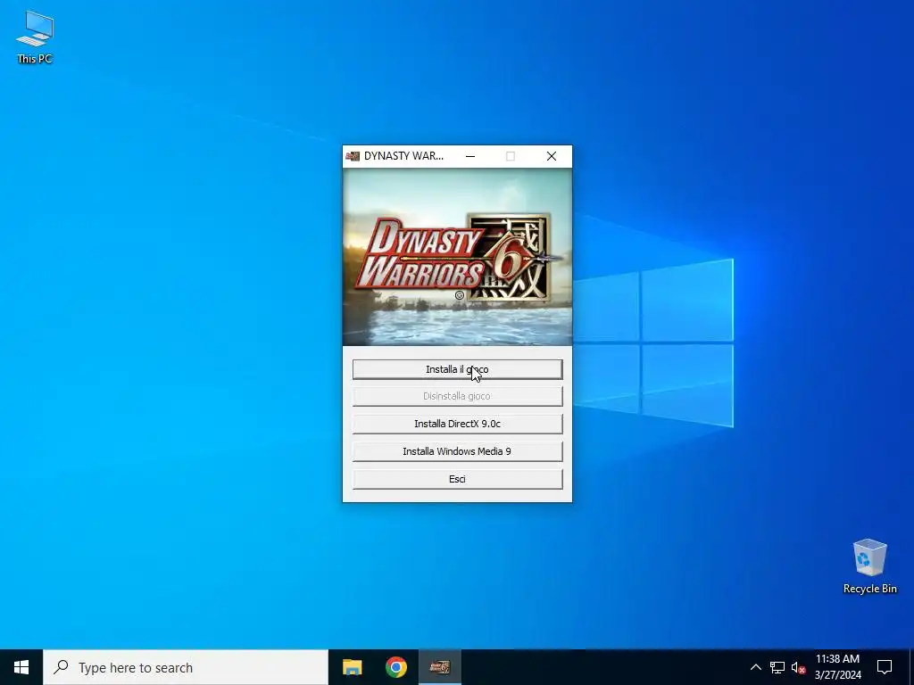Click the installer title bar app icon
This screenshot has height=685, width=914.
click(x=353, y=156)
